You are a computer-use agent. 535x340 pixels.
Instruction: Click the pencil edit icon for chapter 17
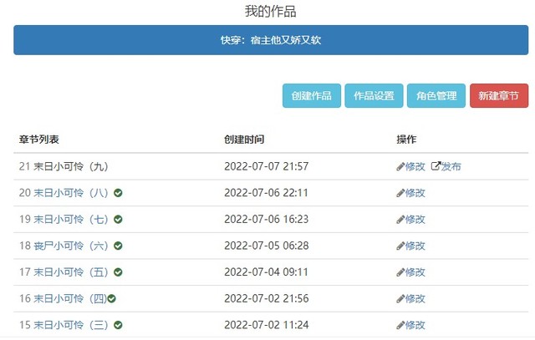point(400,273)
